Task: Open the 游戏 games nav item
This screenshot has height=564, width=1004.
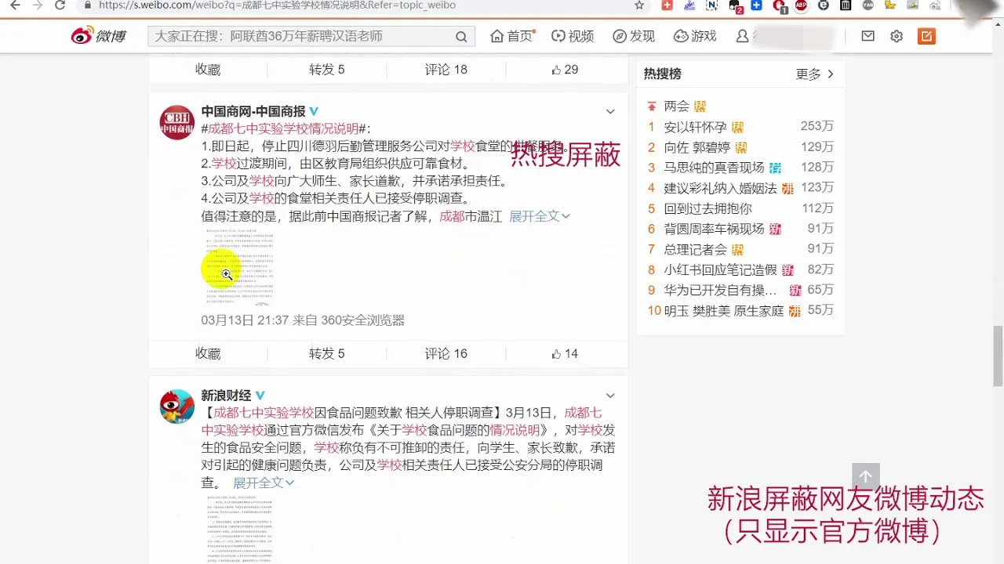Action: coord(695,36)
